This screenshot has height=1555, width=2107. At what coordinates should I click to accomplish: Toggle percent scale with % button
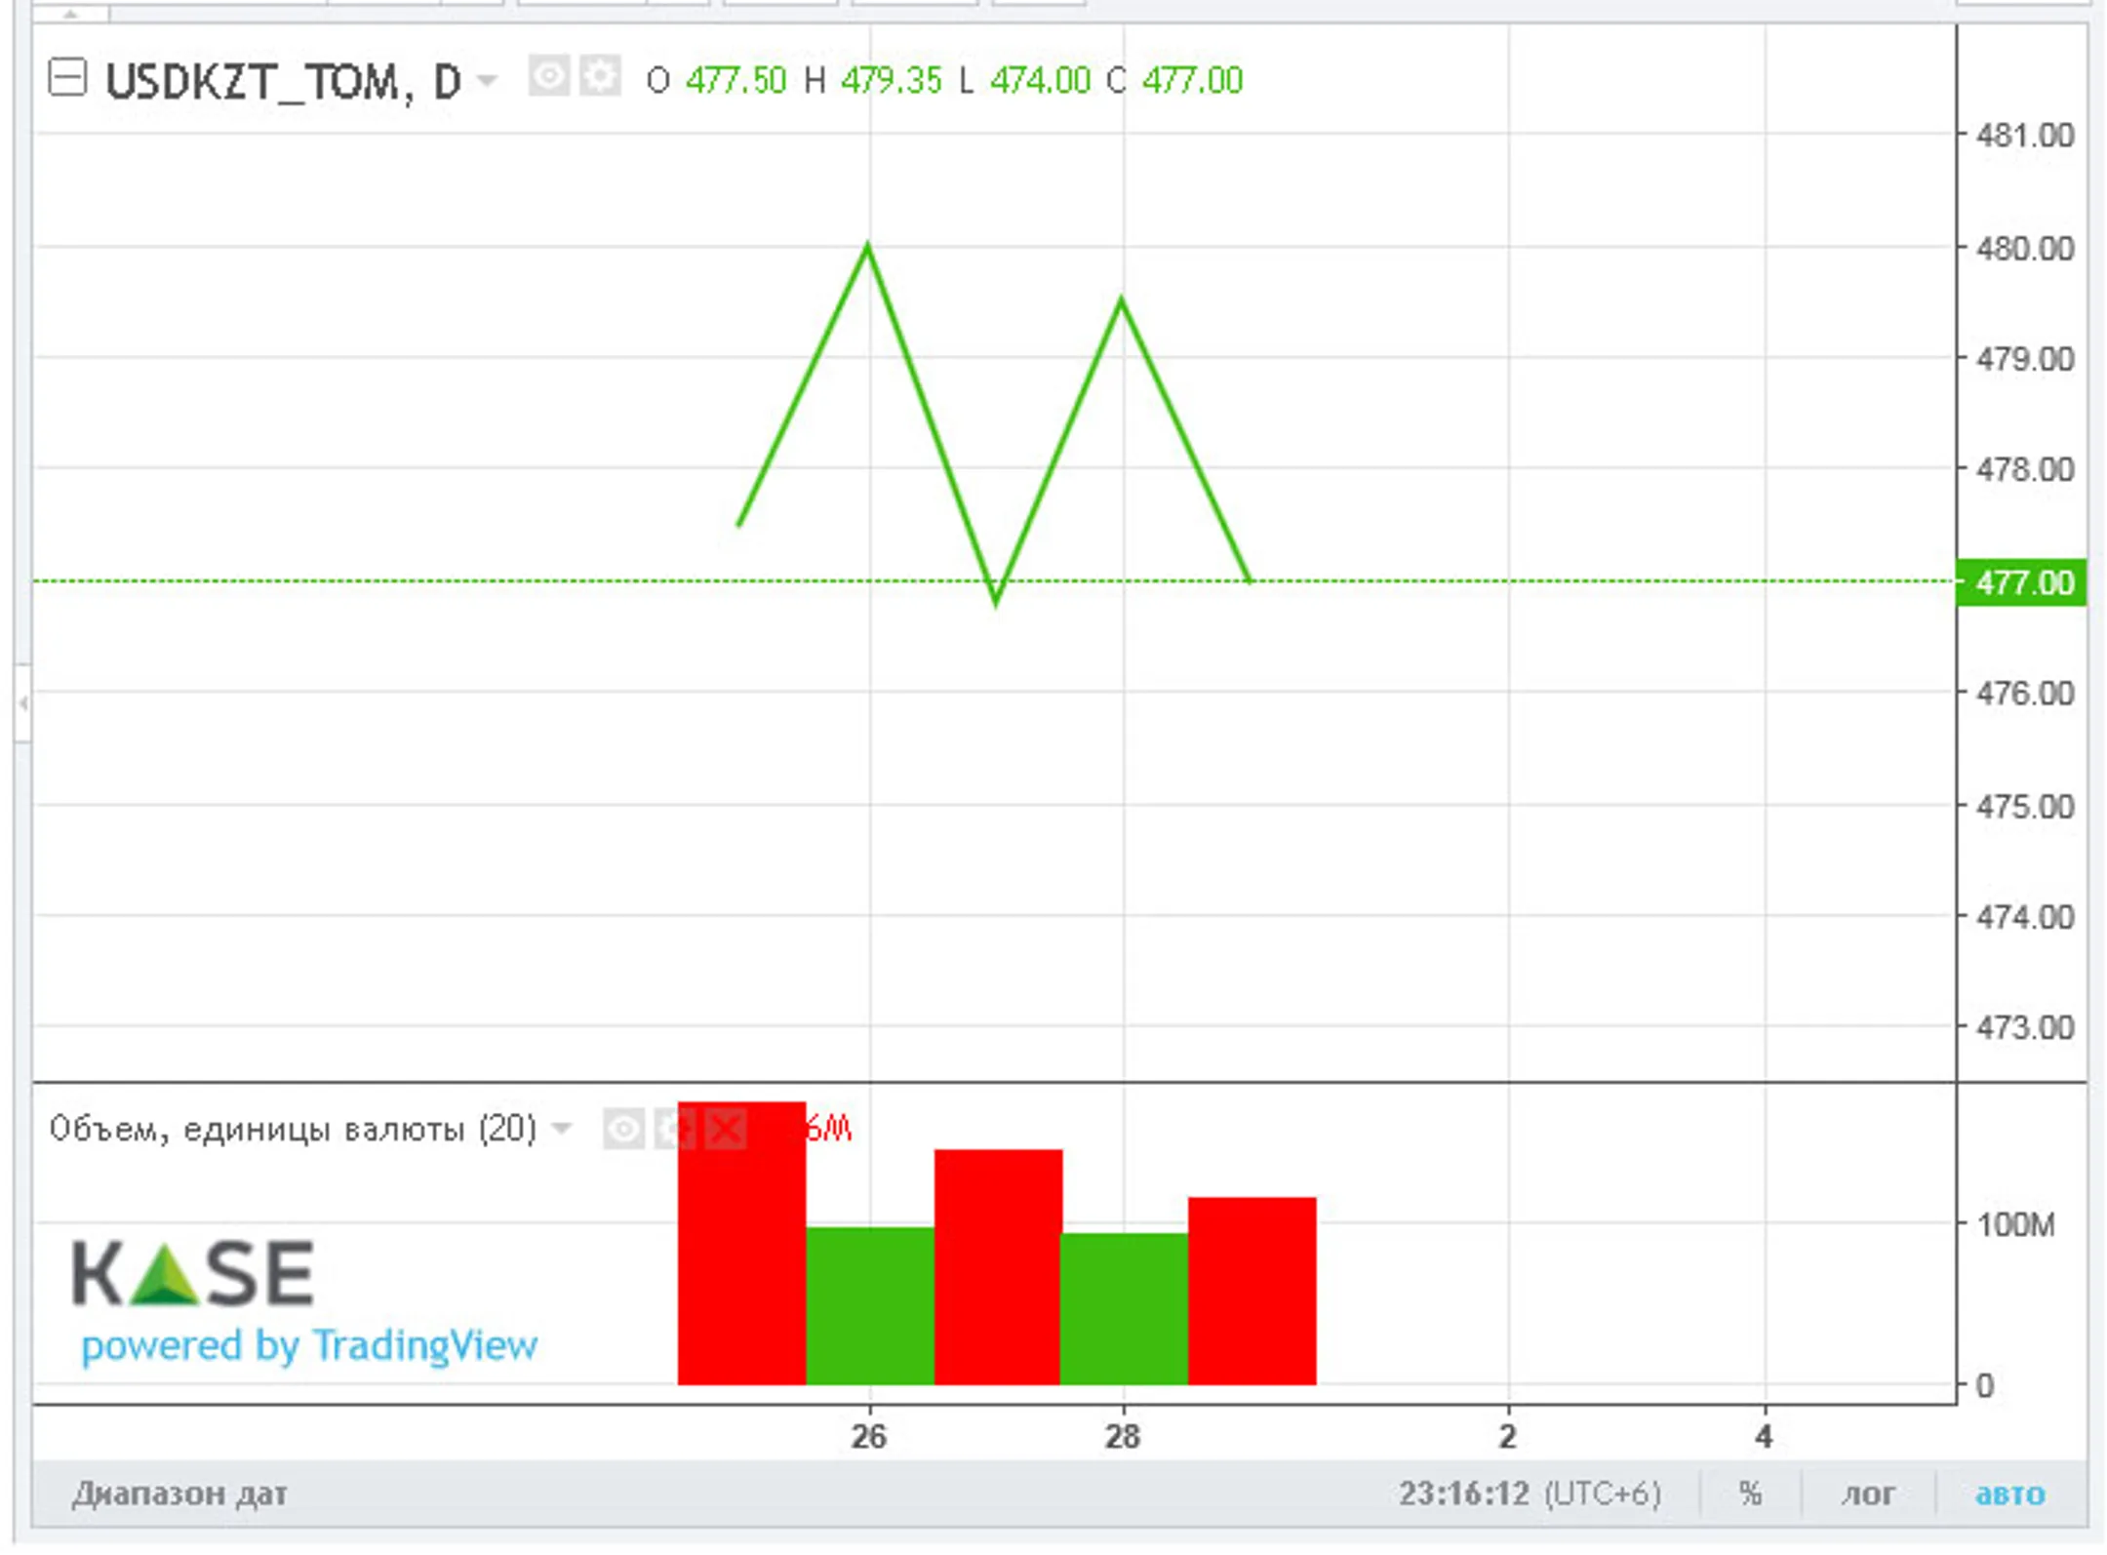pos(1750,1495)
